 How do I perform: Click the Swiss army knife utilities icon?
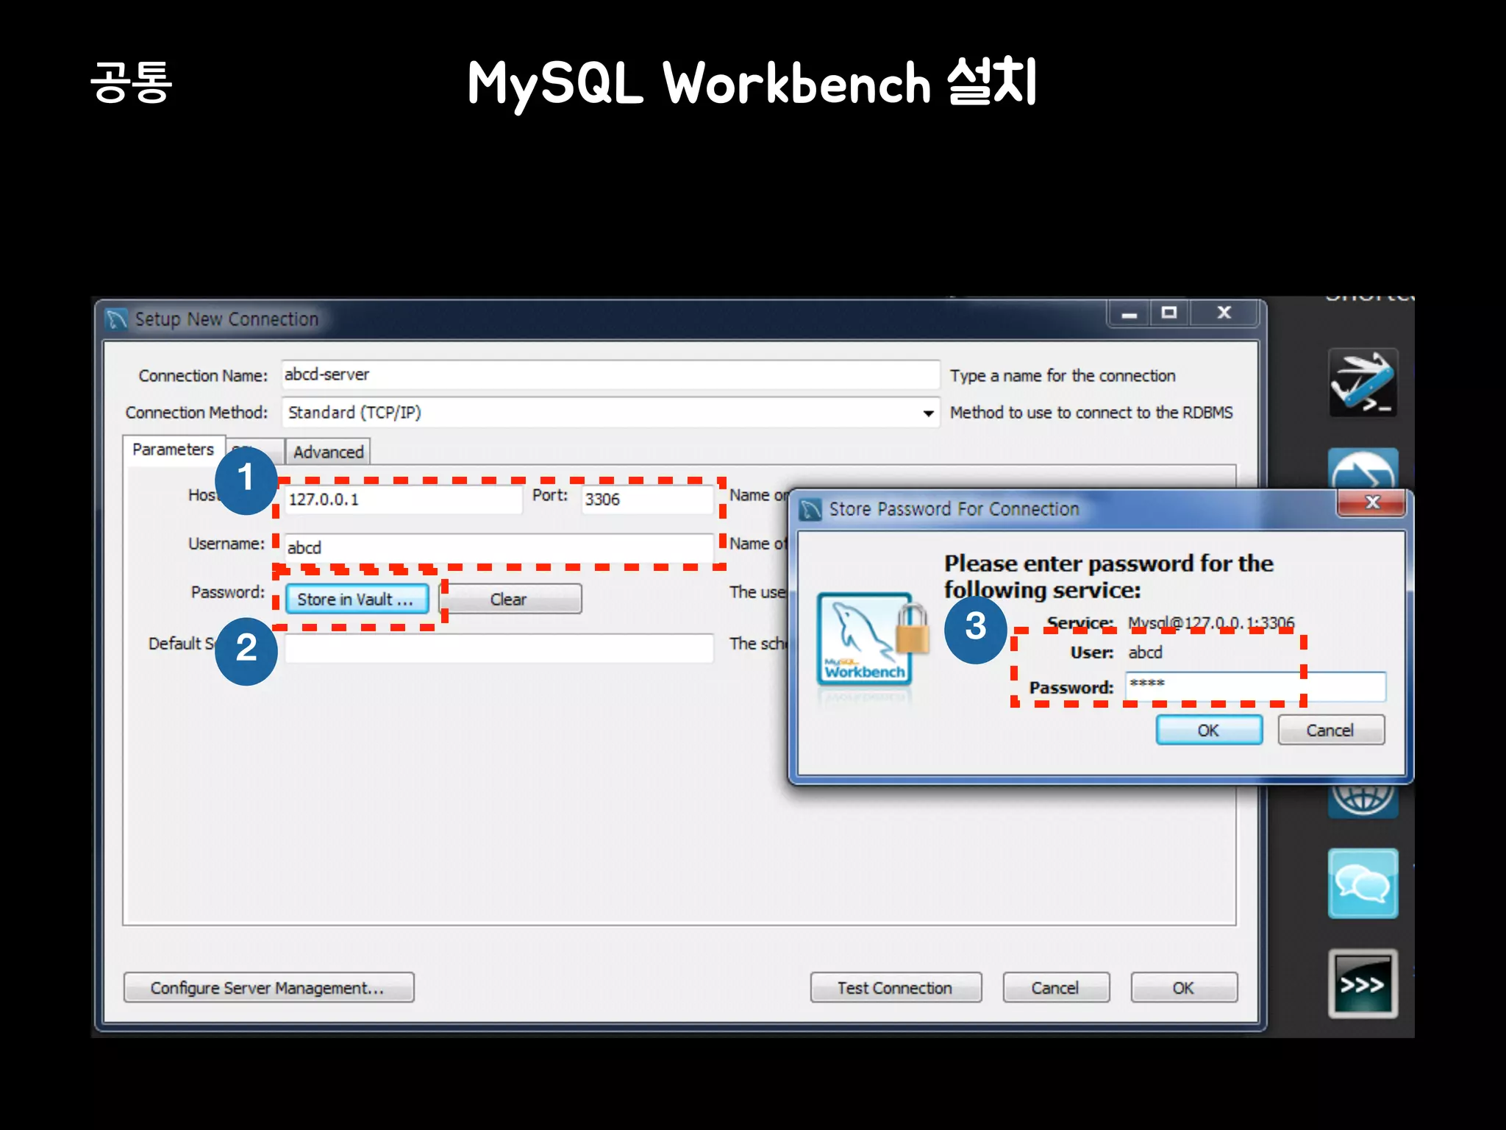tap(1363, 383)
